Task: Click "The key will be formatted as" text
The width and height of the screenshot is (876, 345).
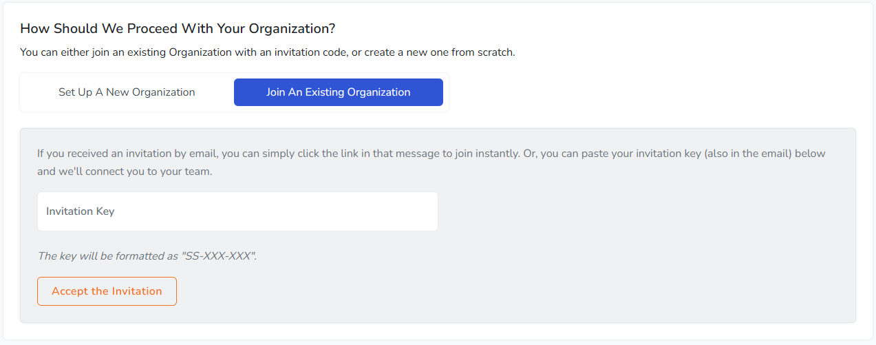Action: [109, 256]
